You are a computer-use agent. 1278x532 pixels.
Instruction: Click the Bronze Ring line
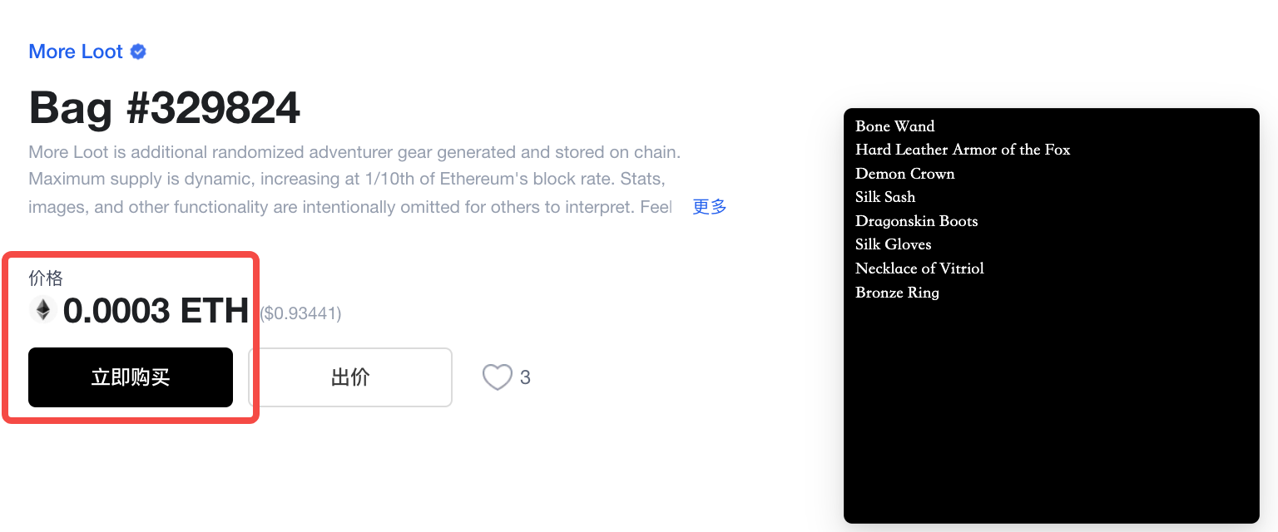pos(897,293)
